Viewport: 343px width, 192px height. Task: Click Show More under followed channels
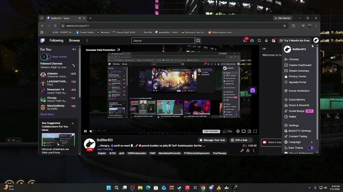(x=47, y=114)
